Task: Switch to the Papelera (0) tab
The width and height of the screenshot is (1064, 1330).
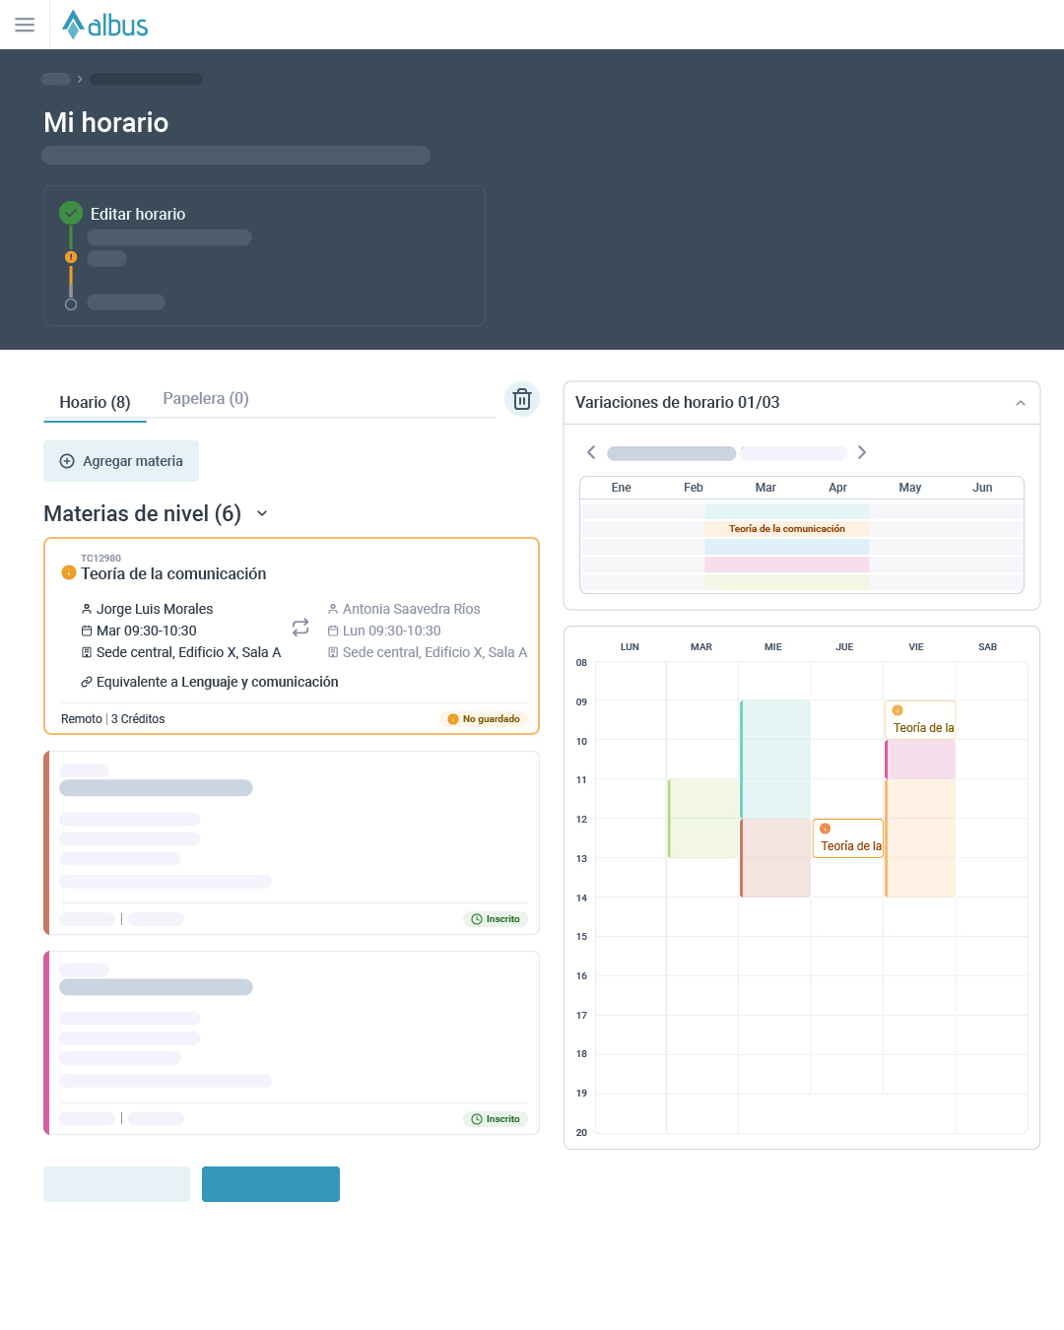Action: coord(206,398)
